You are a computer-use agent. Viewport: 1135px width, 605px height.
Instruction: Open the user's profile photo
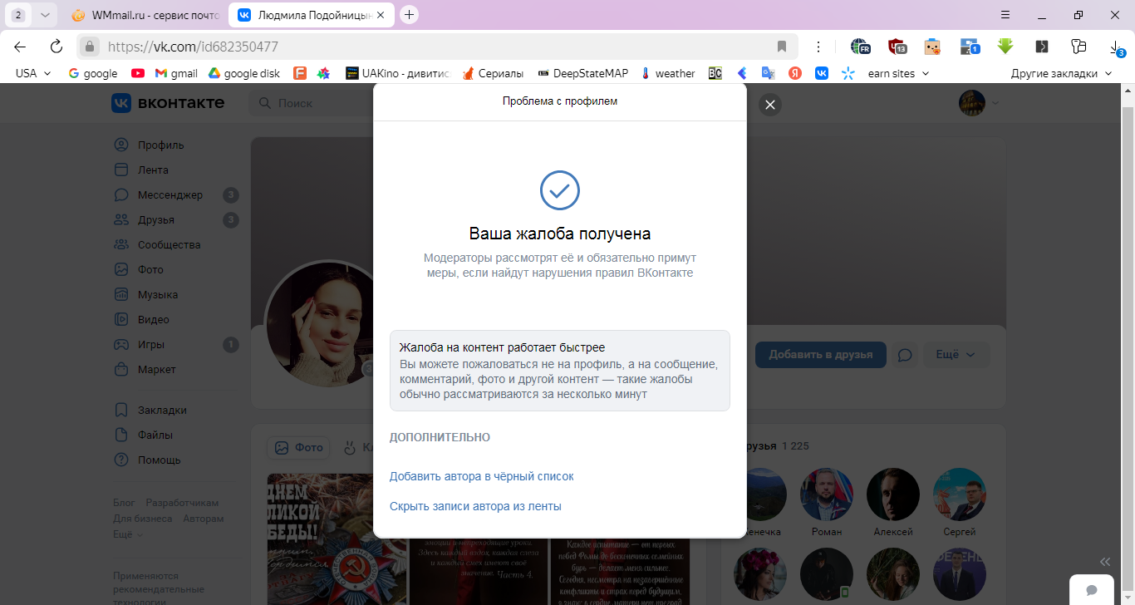point(319,322)
